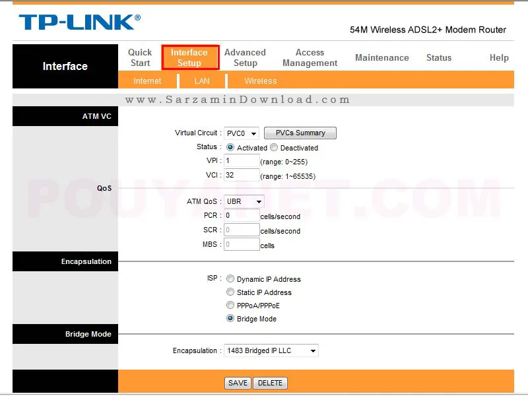
Task: Click the PVCs Summary button
Action: [x=300, y=133]
